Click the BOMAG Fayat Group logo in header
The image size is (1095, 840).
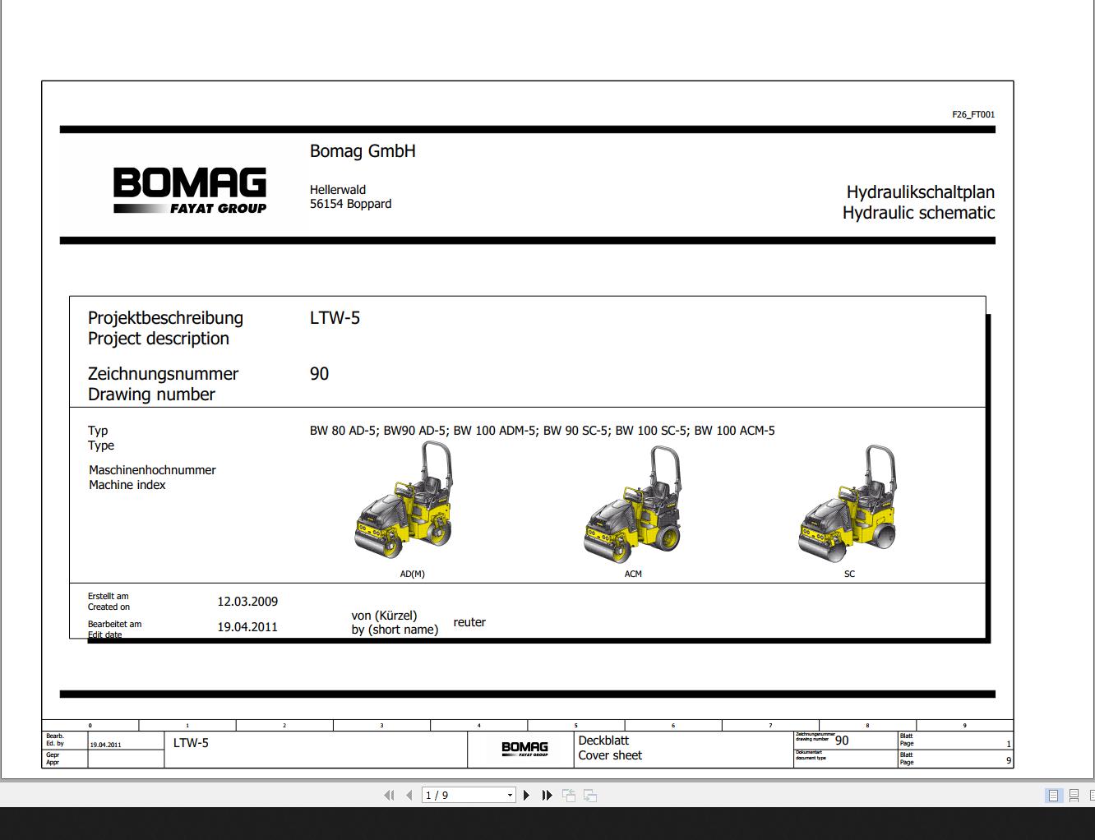tap(190, 191)
